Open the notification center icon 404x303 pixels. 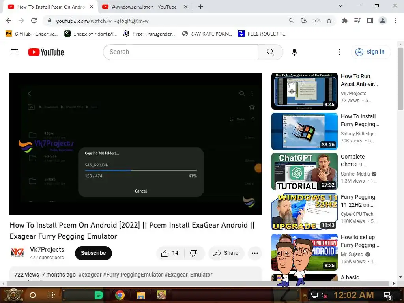tap(388, 296)
